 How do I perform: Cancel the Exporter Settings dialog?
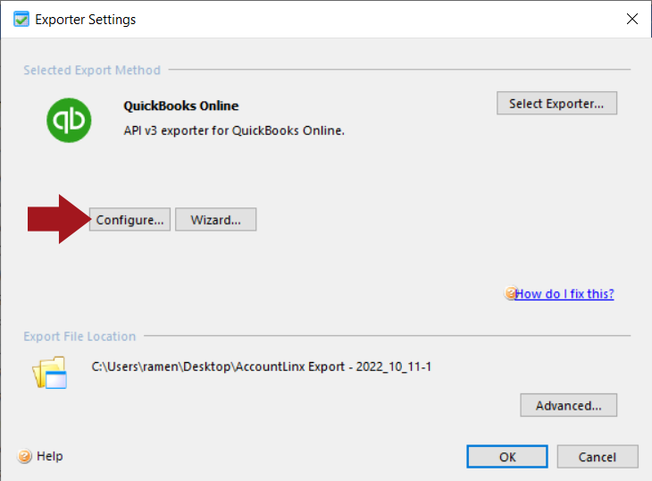[598, 457]
